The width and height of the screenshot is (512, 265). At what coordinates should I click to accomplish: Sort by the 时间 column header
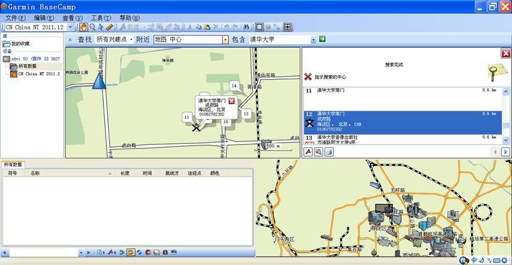(x=147, y=173)
